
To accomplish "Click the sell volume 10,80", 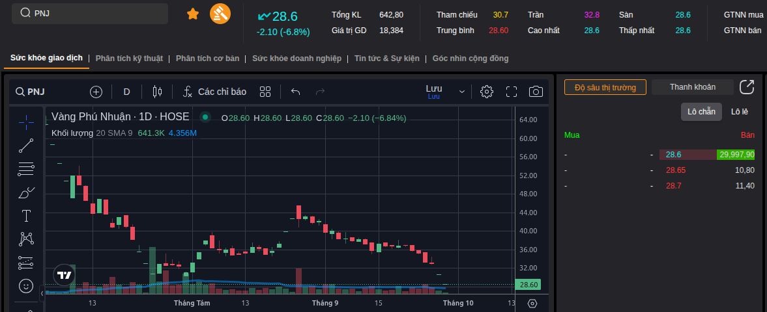I will [745, 170].
